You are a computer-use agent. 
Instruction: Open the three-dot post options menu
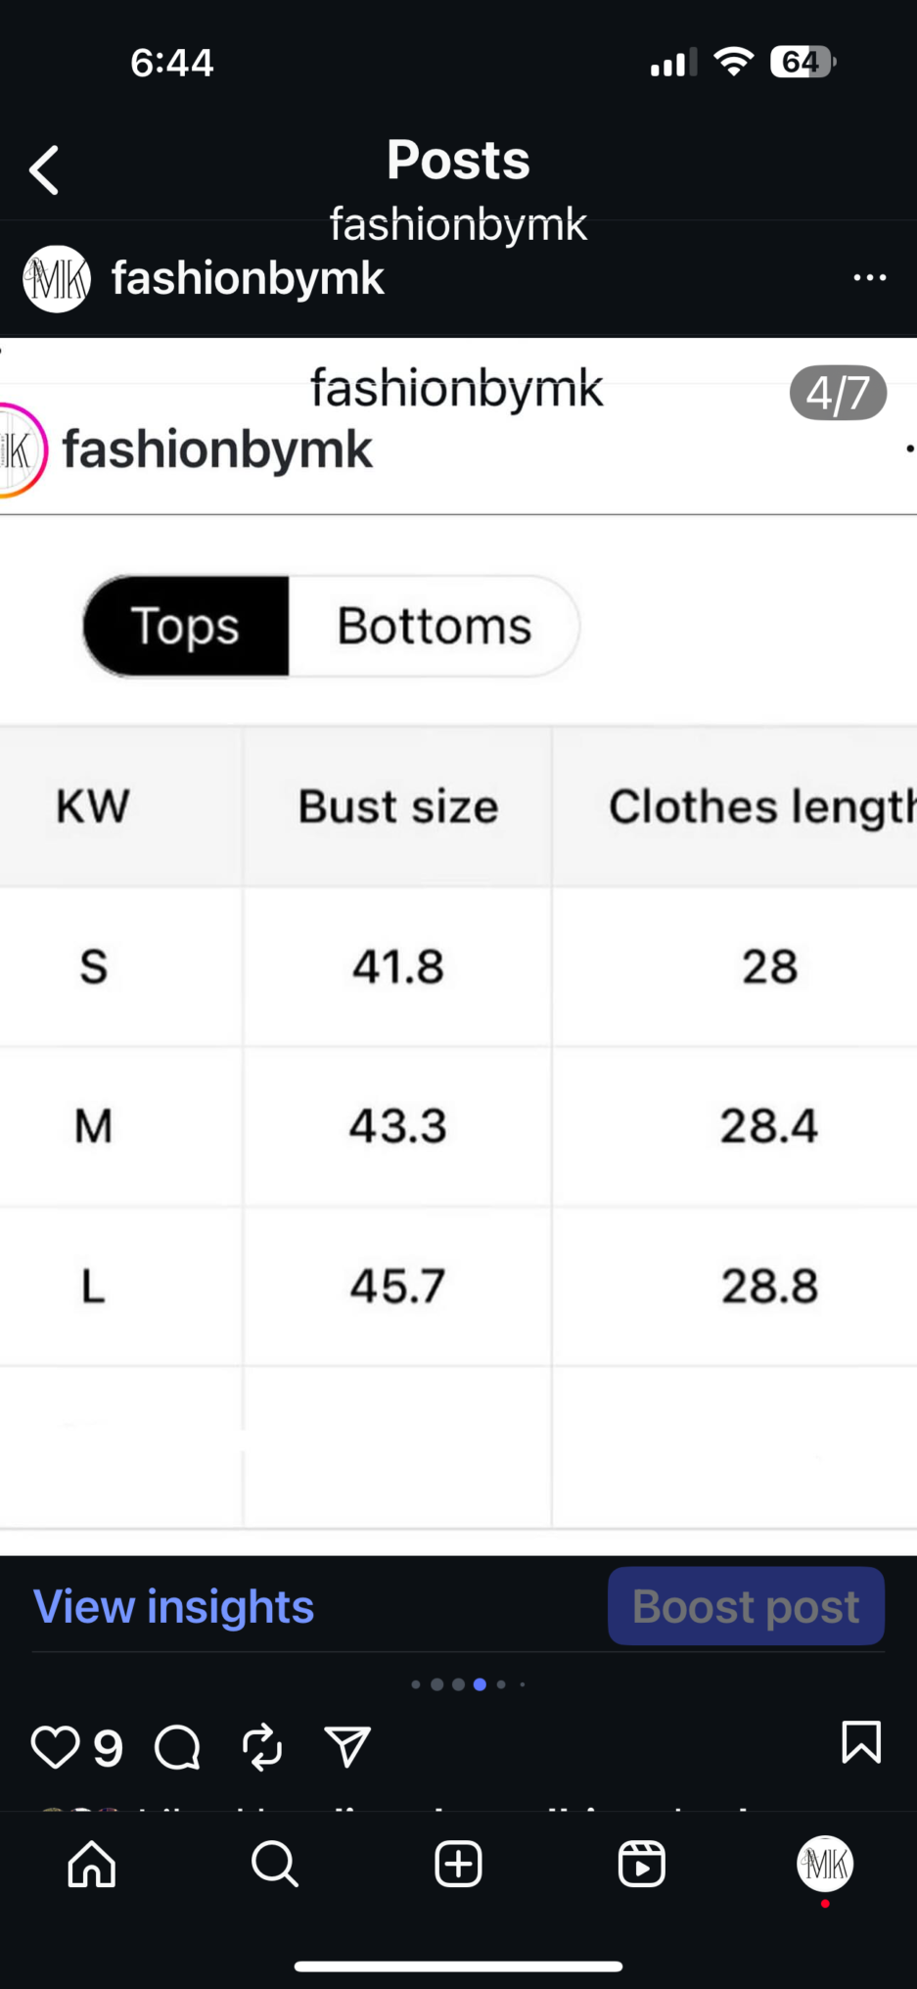(869, 278)
